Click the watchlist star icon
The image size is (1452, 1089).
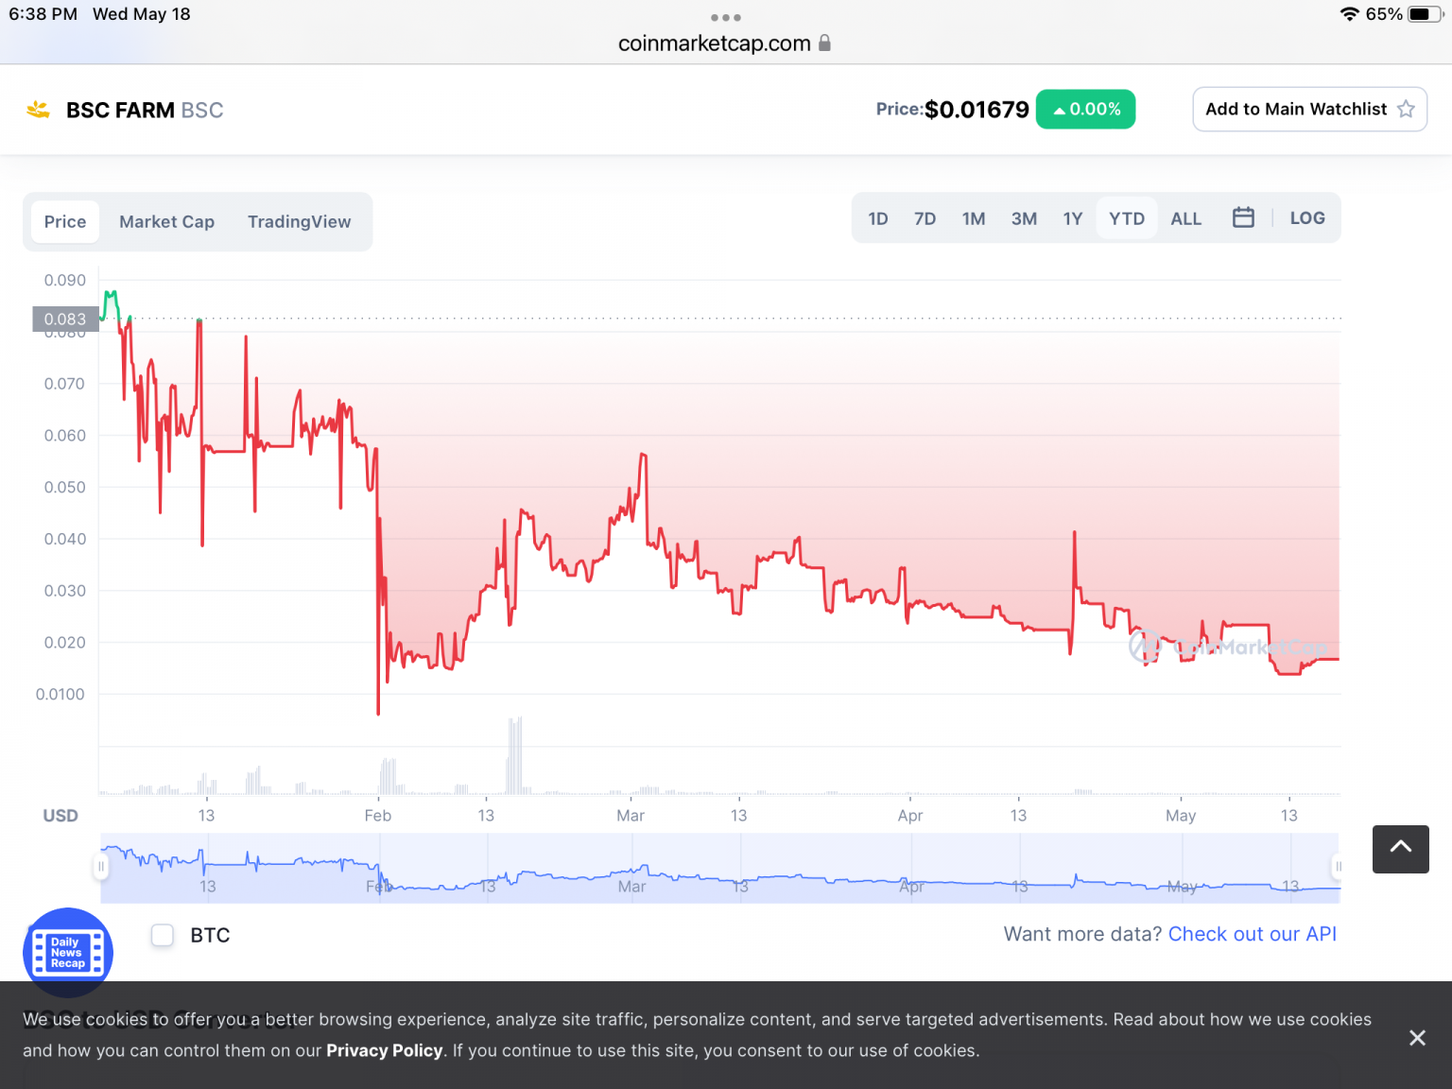[x=1406, y=109]
